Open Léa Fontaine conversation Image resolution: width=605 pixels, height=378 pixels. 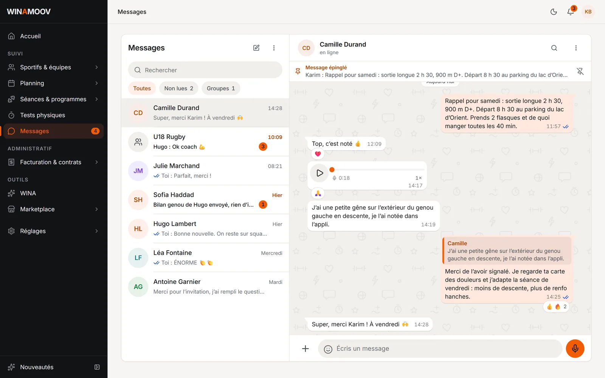click(x=205, y=258)
